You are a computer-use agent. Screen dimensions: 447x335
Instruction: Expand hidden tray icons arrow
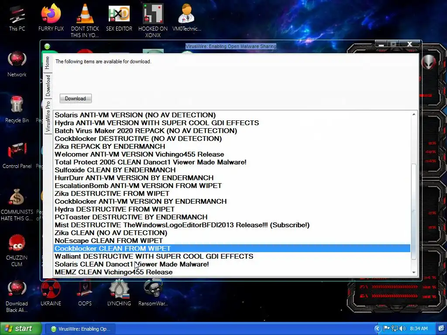click(378, 328)
